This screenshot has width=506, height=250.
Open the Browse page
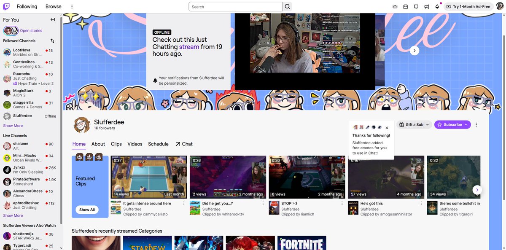pos(54,7)
